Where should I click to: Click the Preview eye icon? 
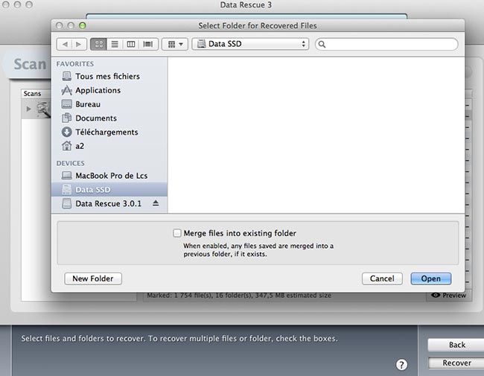(x=436, y=295)
